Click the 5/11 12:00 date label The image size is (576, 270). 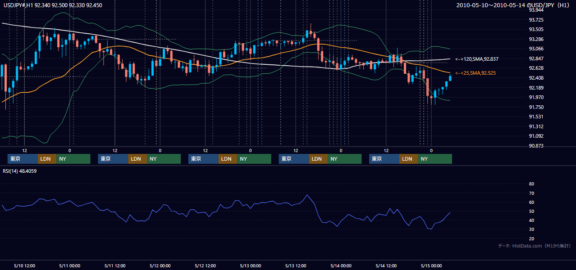(115, 265)
